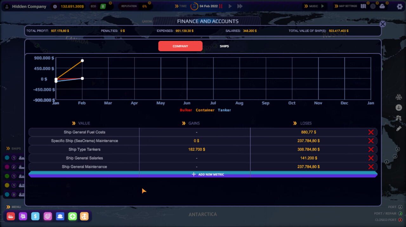Screen dimensions: 406x227
Task: Toggle the music play button
Action: pyautogui.click(x=323, y=6)
